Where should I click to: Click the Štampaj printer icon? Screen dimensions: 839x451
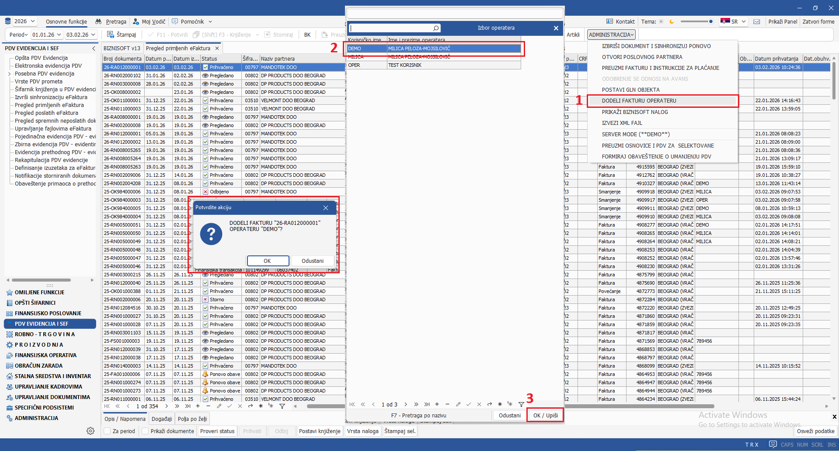111,34
